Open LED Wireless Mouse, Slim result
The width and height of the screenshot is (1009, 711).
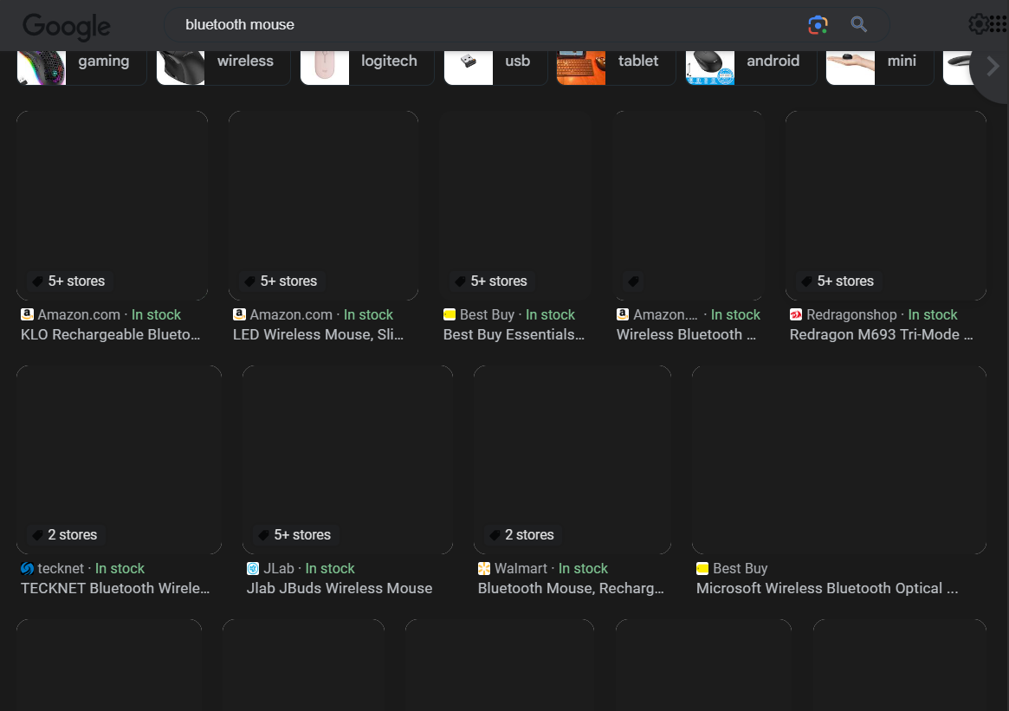[318, 334]
